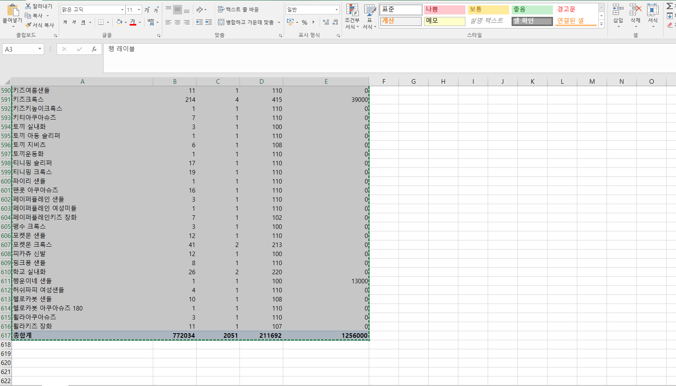The height and width of the screenshot is (386, 676).
Task: Apply the 셀 확인 (Check Cell) style
Action: pos(532,21)
